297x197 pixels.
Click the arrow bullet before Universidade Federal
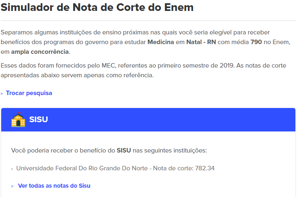pos(13,168)
